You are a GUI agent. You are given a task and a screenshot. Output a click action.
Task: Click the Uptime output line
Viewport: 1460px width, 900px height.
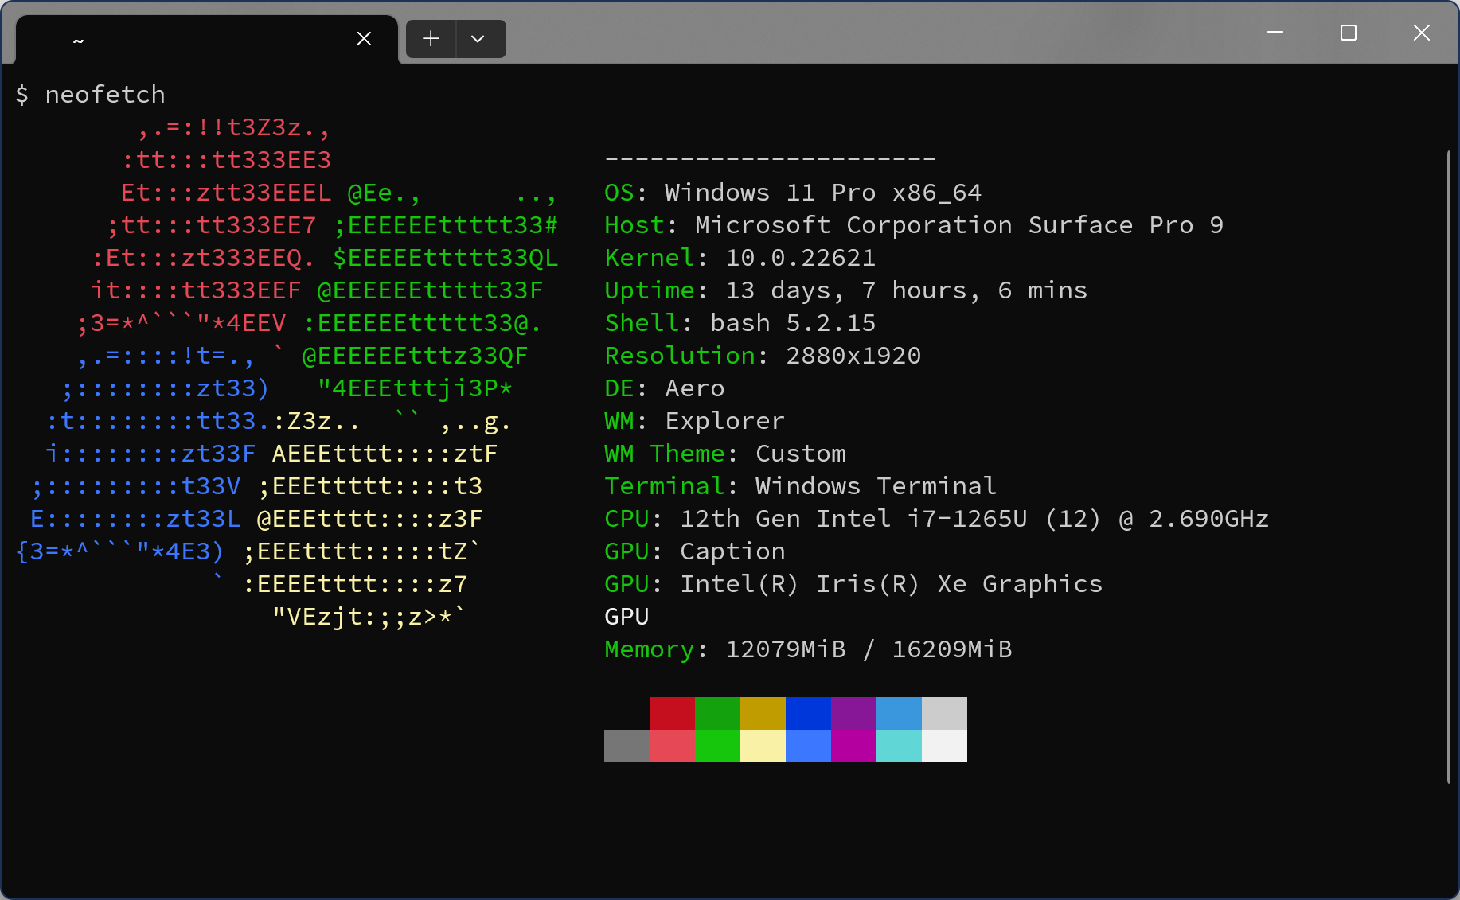(x=845, y=290)
